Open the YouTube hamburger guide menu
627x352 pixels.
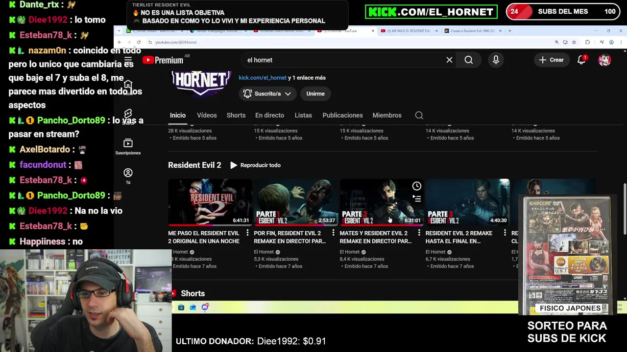128,60
